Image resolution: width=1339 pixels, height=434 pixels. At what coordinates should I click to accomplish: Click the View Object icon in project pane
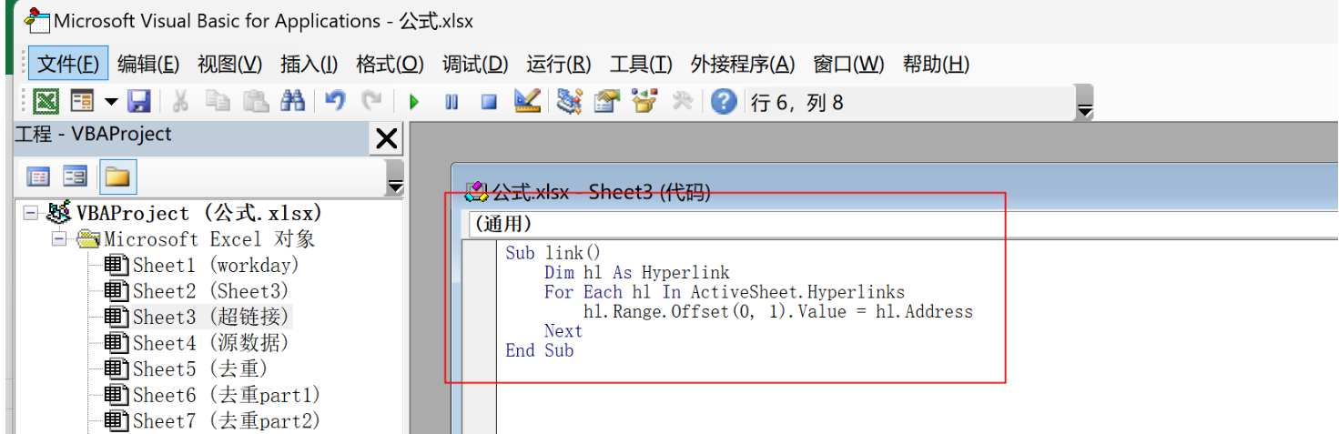(x=75, y=177)
